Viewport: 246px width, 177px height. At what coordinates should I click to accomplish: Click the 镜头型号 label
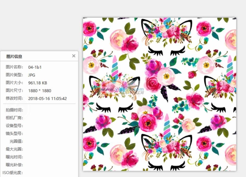(x=15, y=133)
